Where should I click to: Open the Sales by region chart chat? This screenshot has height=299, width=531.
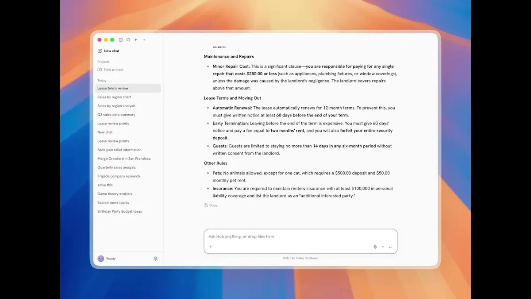pyautogui.click(x=128, y=97)
